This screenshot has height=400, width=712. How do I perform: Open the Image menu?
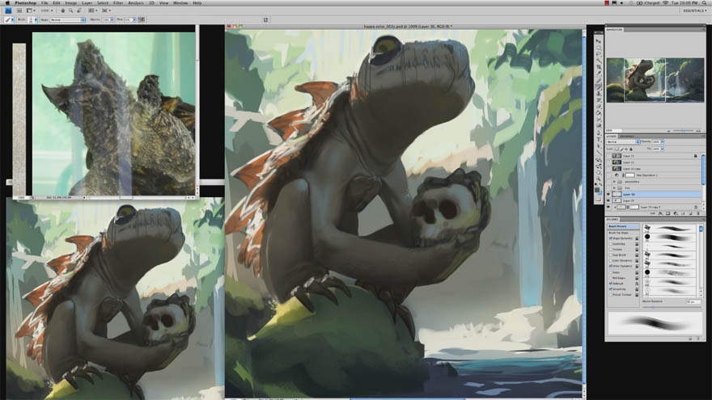click(x=71, y=2)
